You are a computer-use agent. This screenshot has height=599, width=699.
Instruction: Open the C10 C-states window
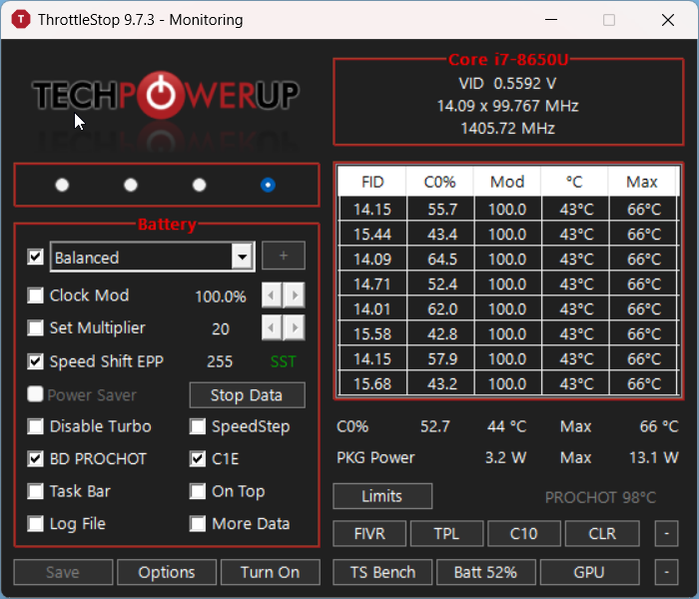[x=524, y=533]
